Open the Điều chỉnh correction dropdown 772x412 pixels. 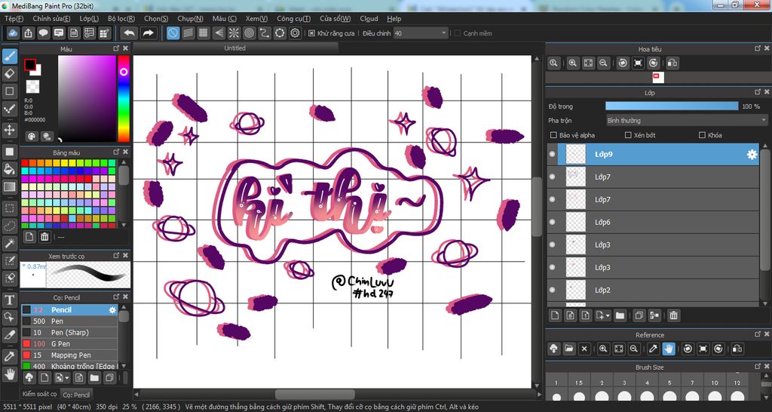(x=421, y=33)
